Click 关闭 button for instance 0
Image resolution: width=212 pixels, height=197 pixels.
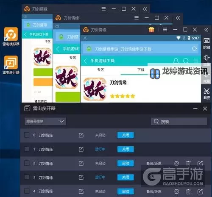pos(126,135)
